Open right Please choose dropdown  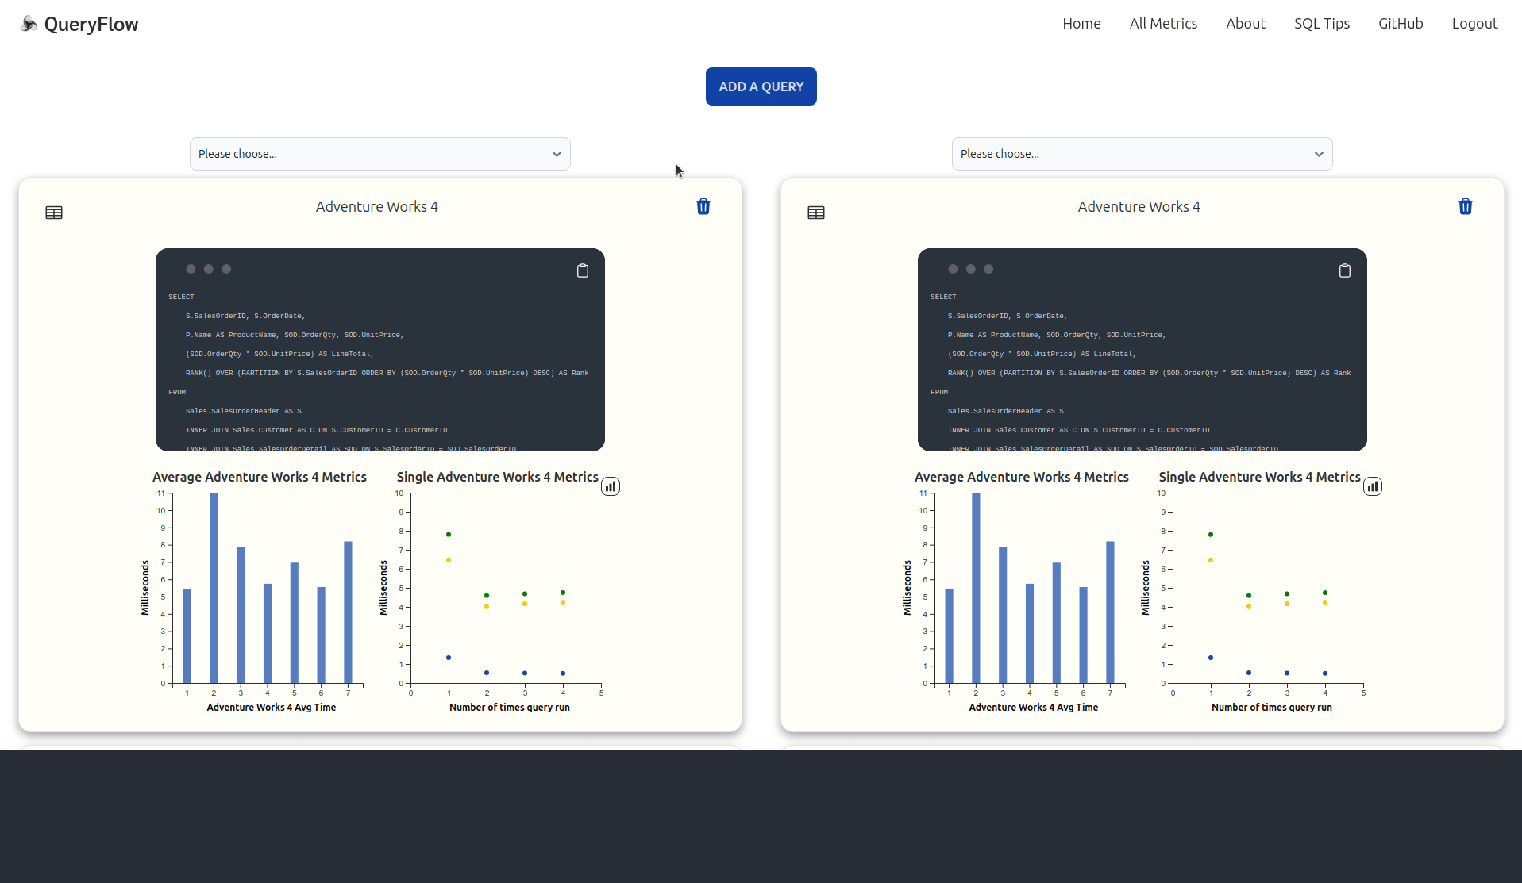[x=1142, y=154]
